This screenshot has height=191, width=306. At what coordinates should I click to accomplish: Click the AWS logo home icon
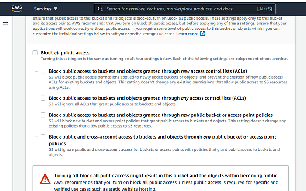17,9
